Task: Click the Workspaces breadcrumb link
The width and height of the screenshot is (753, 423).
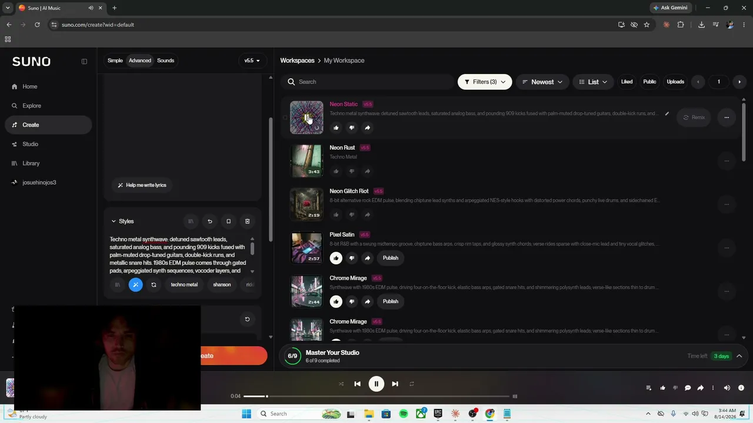Action: click(297, 61)
